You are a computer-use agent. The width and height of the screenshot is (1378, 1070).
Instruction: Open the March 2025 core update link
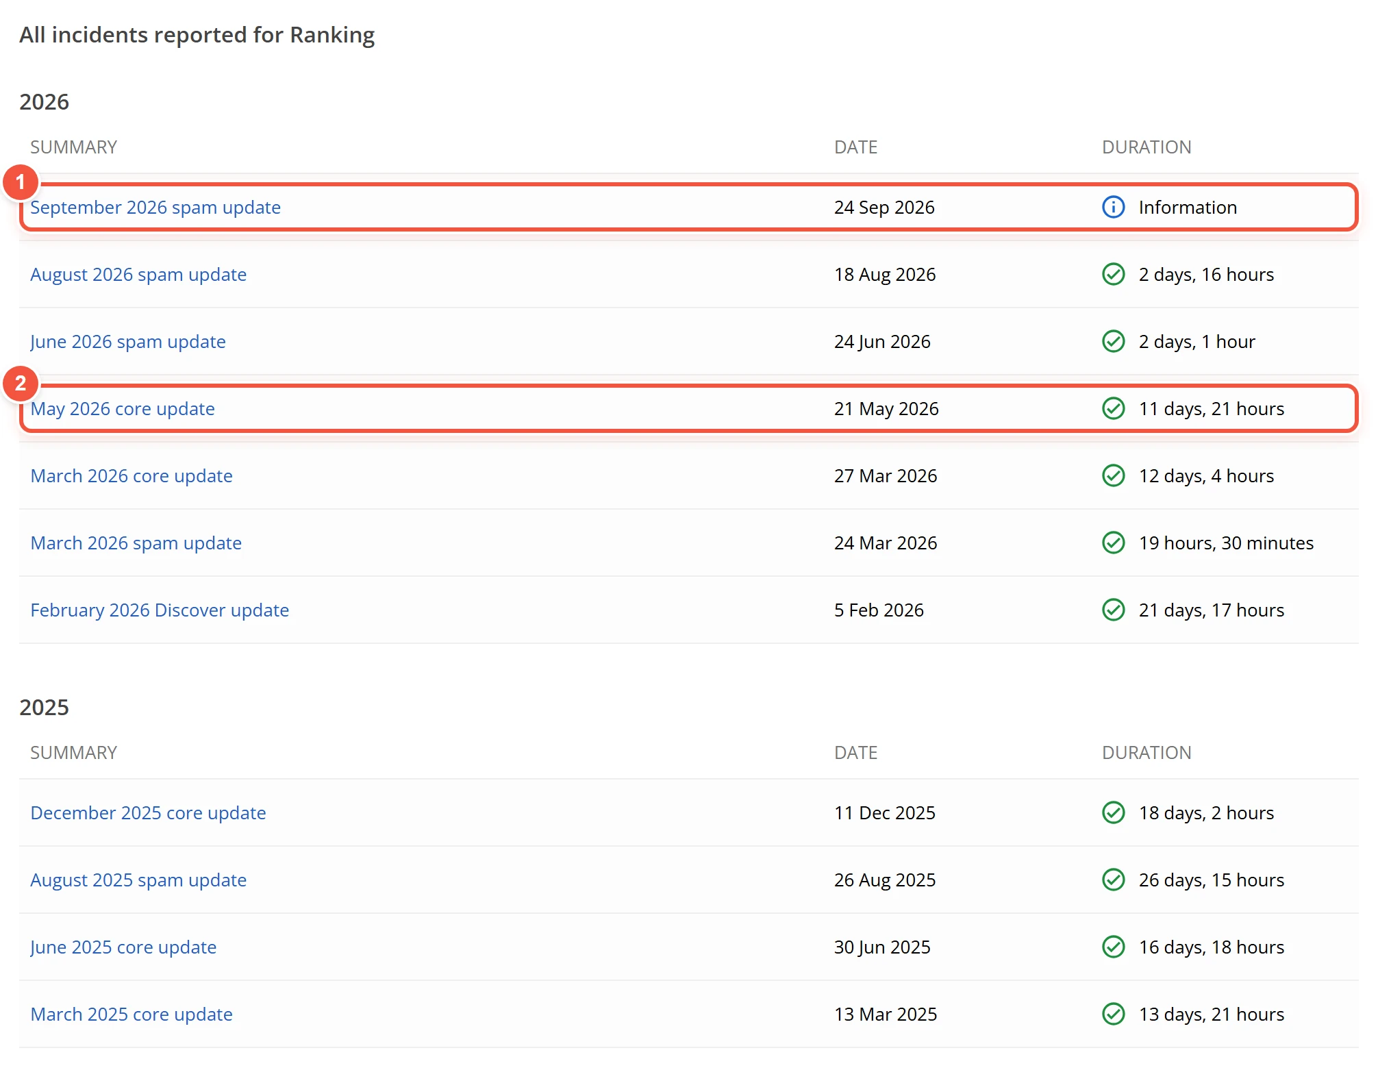coord(131,1015)
